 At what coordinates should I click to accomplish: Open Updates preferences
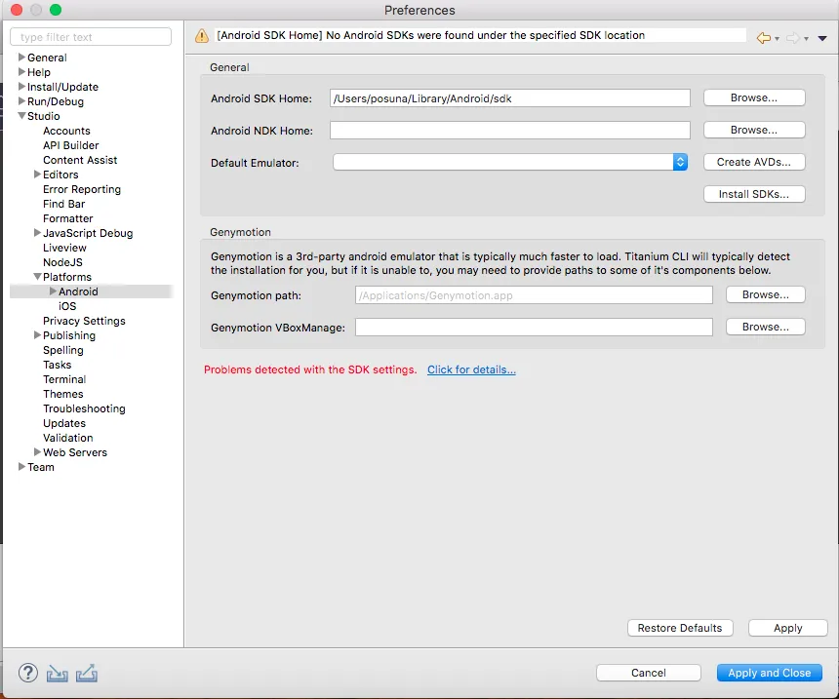(64, 423)
